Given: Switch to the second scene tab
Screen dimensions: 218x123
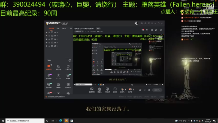Looking at the screenshot, I should pos(58,29).
